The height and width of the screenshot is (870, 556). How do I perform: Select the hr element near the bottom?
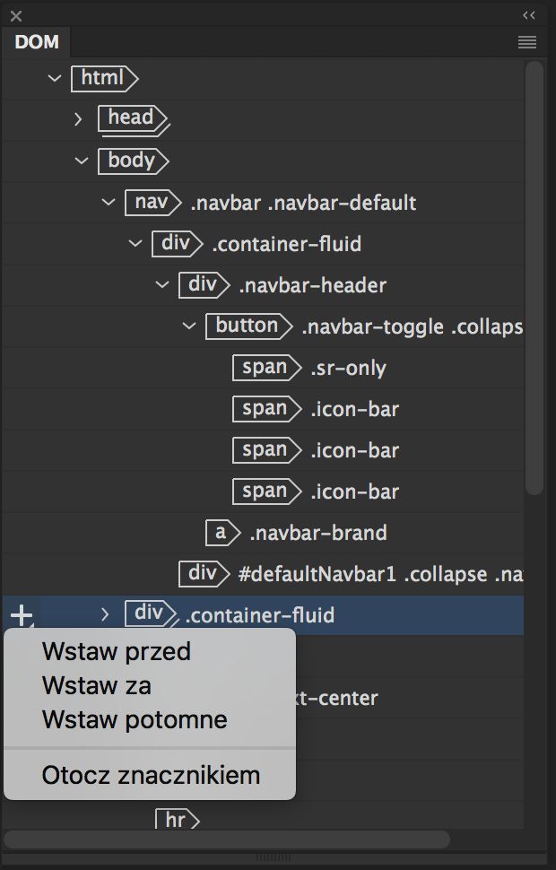point(178,819)
